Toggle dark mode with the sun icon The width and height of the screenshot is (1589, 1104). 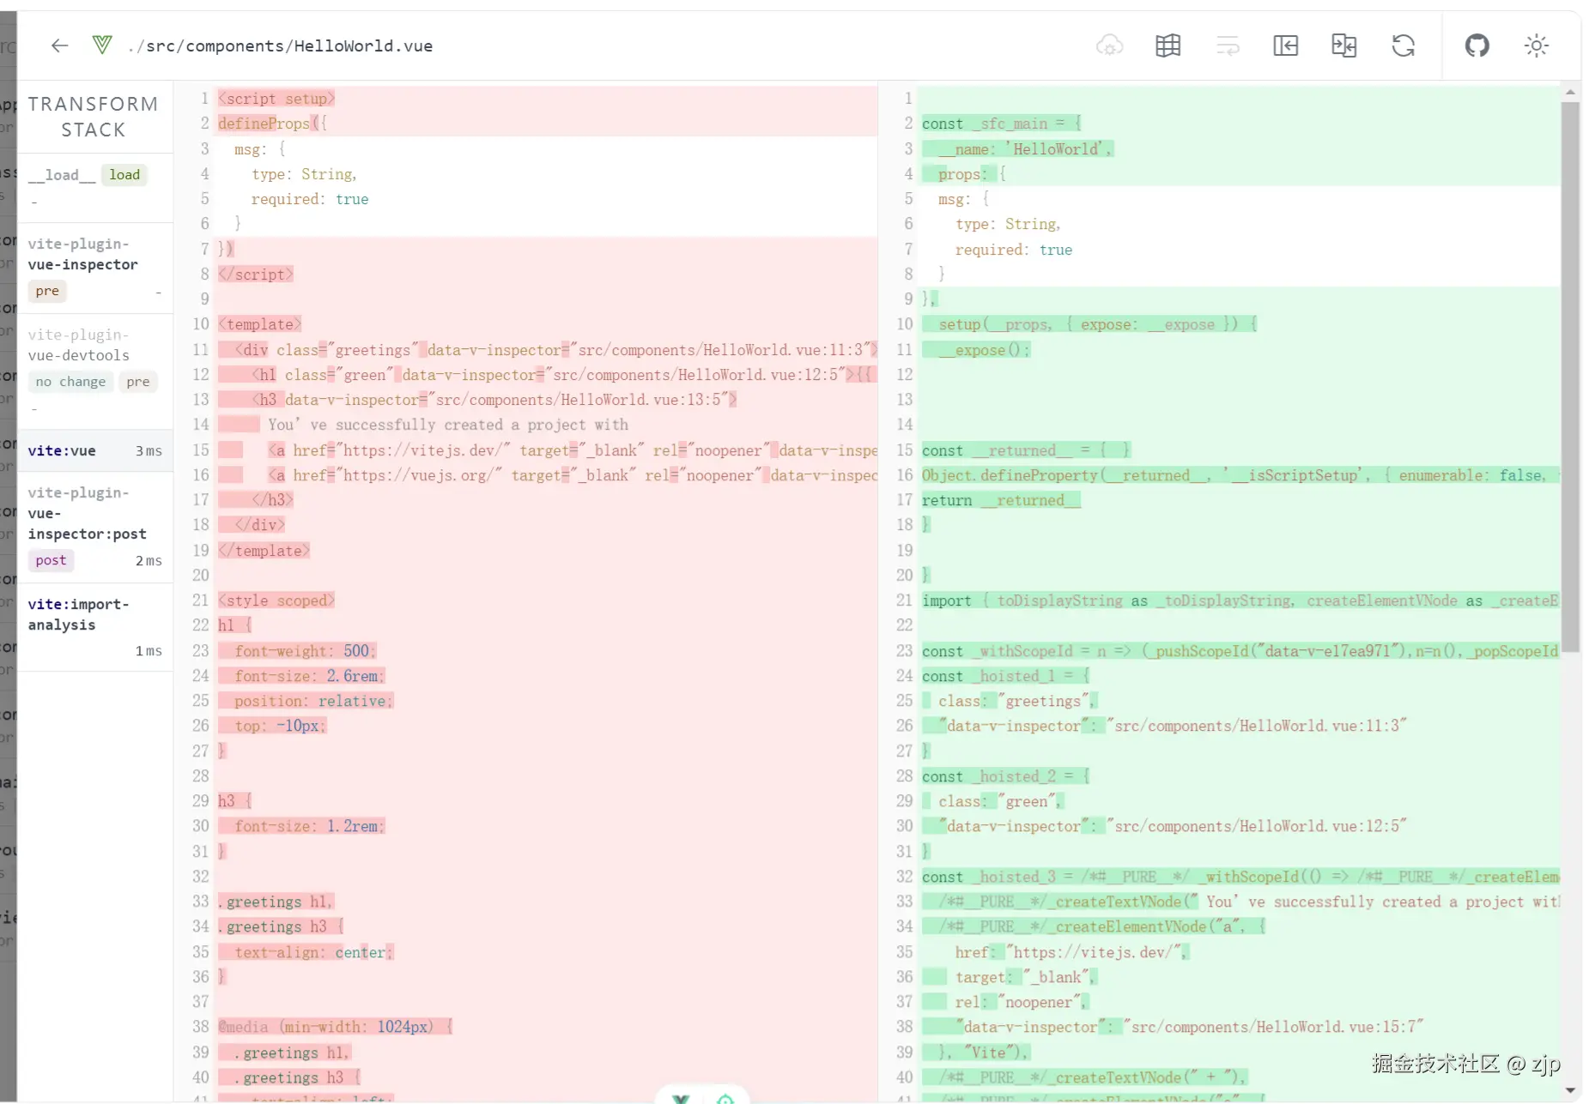pyautogui.click(x=1536, y=45)
